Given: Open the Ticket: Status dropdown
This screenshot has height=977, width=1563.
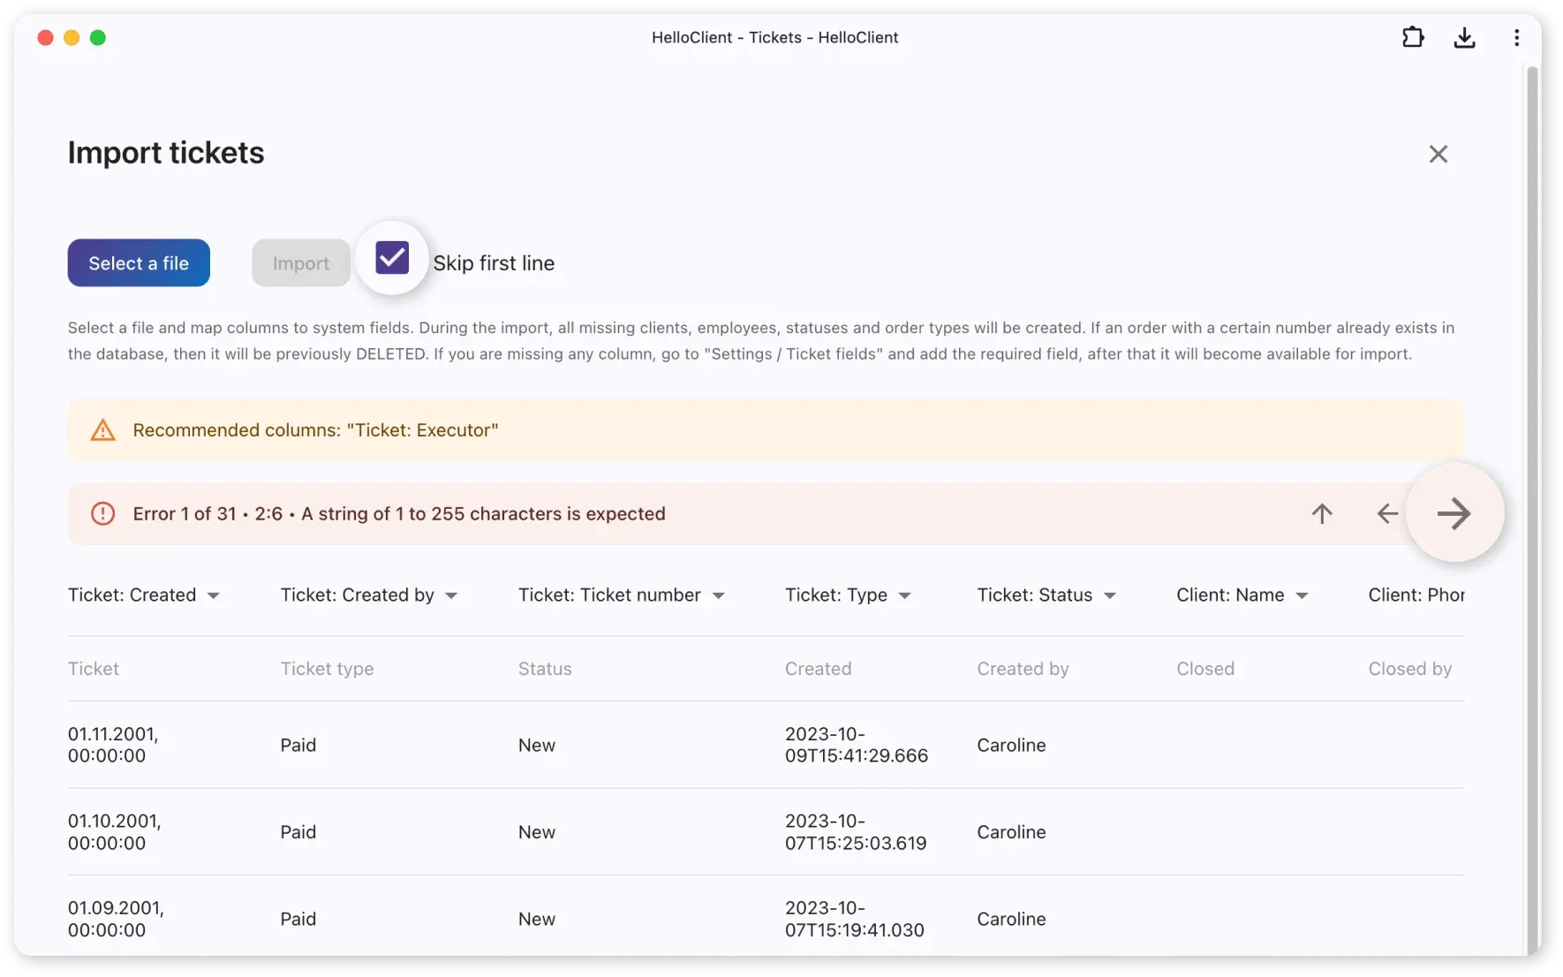Looking at the screenshot, I should [x=1111, y=596].
